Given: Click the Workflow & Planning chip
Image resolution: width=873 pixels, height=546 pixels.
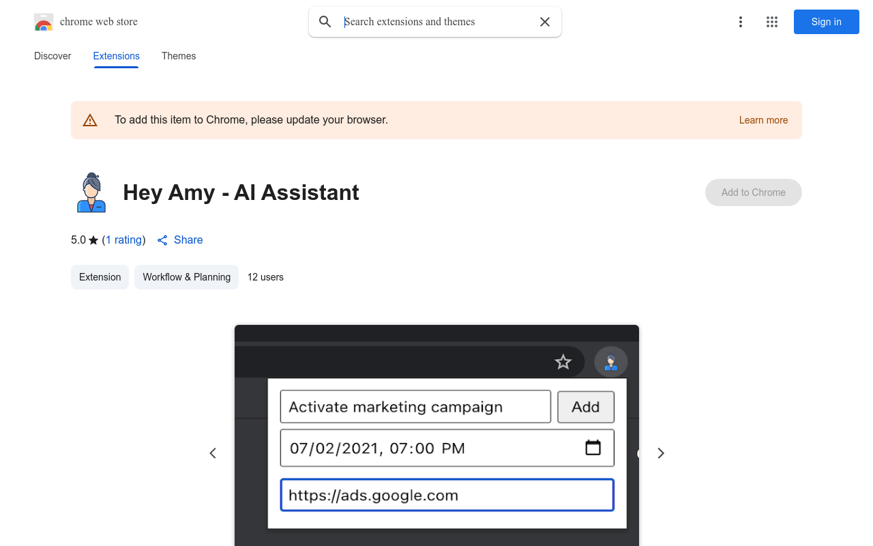Looking at the screenshot, I should (186, 277).
